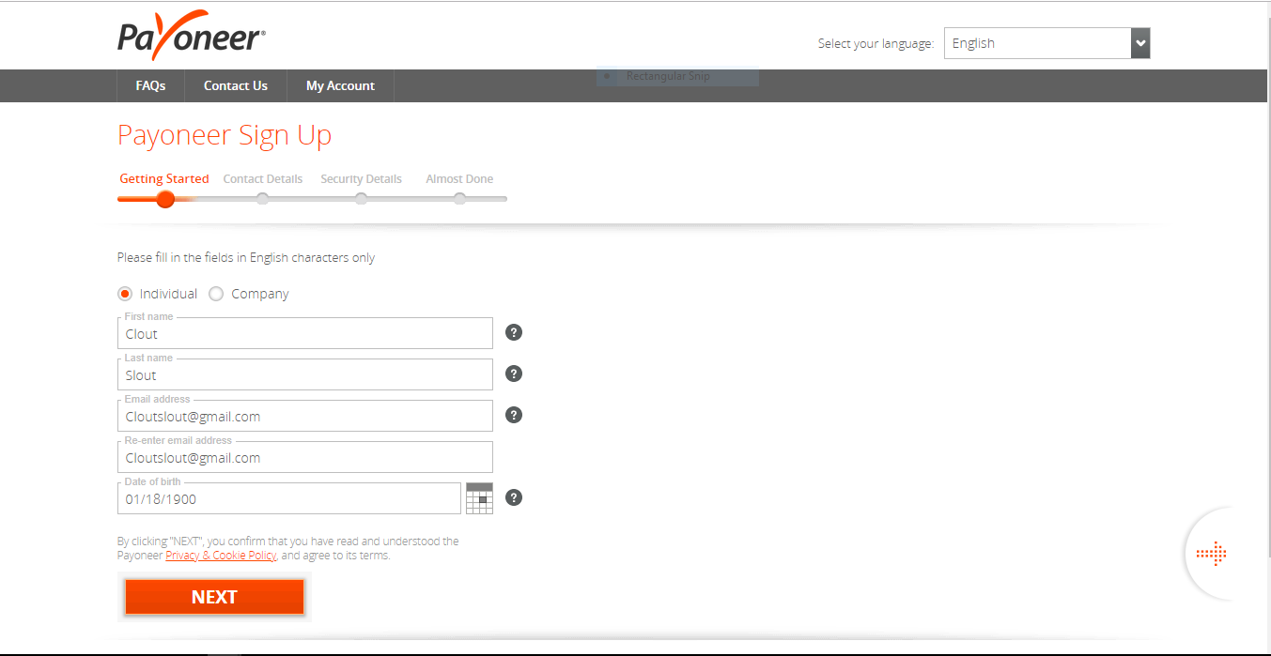Screen dimensions: 1271x656
Task: Click the progress dot under Almost Done
Action: 459,199
